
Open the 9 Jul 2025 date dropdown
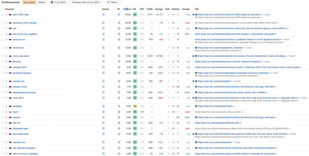(59, 2)
